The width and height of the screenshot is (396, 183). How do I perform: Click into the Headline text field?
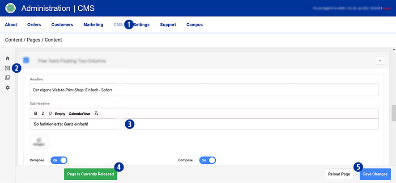[204, 90]
